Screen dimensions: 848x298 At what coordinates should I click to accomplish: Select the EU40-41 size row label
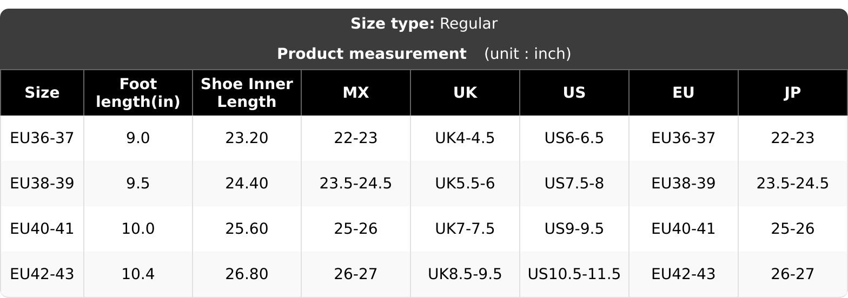[42, 229]
